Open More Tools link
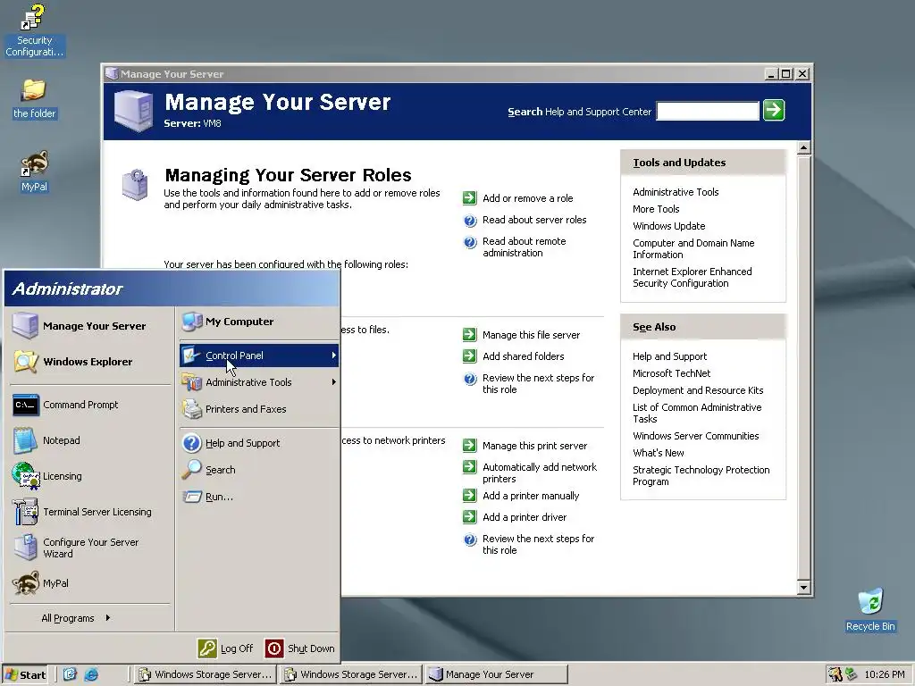915x686 pixels. click(x=656, y=209)
